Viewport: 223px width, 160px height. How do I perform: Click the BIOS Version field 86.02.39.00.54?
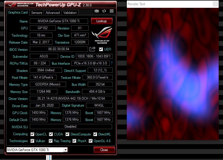59,49
